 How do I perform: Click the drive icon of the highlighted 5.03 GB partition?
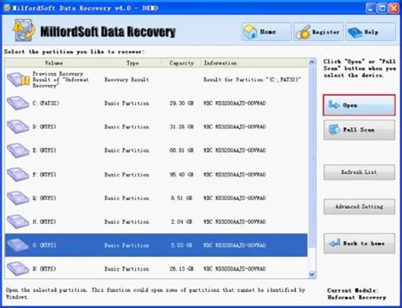point(18,245)
